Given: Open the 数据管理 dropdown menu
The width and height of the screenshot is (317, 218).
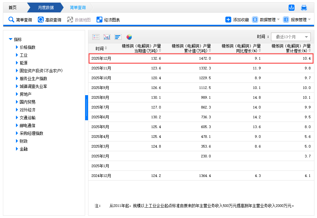Looking at the screenshot, I should click(x=266, y=20).
